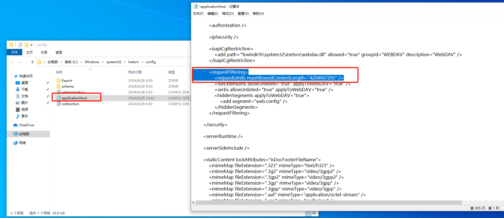
Task: Click inetsrv in the address path
Action: pos(134,62)
